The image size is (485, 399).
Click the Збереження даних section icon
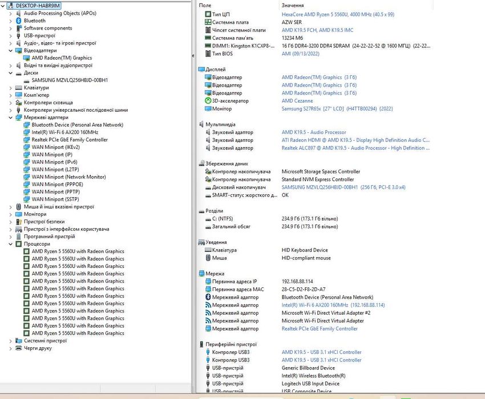point(201,164)
